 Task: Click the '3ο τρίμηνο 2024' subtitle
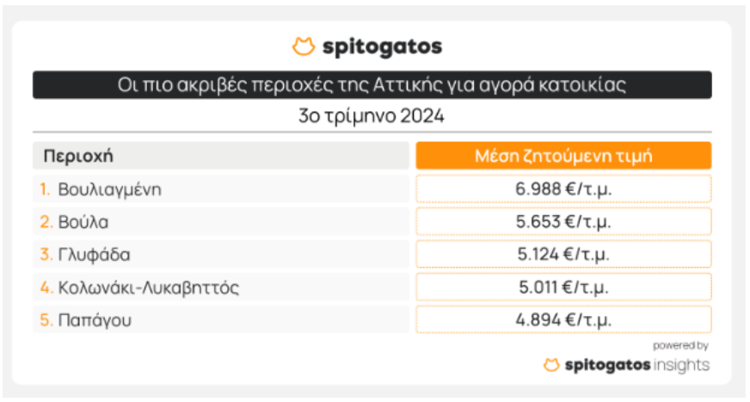[371, 116]
